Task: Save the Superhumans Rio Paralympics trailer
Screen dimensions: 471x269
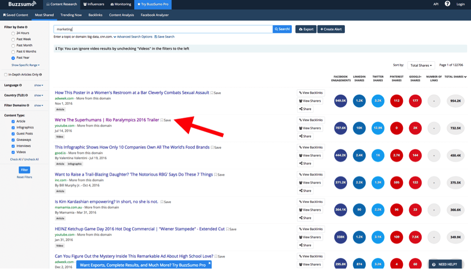Action: (166, 120)
